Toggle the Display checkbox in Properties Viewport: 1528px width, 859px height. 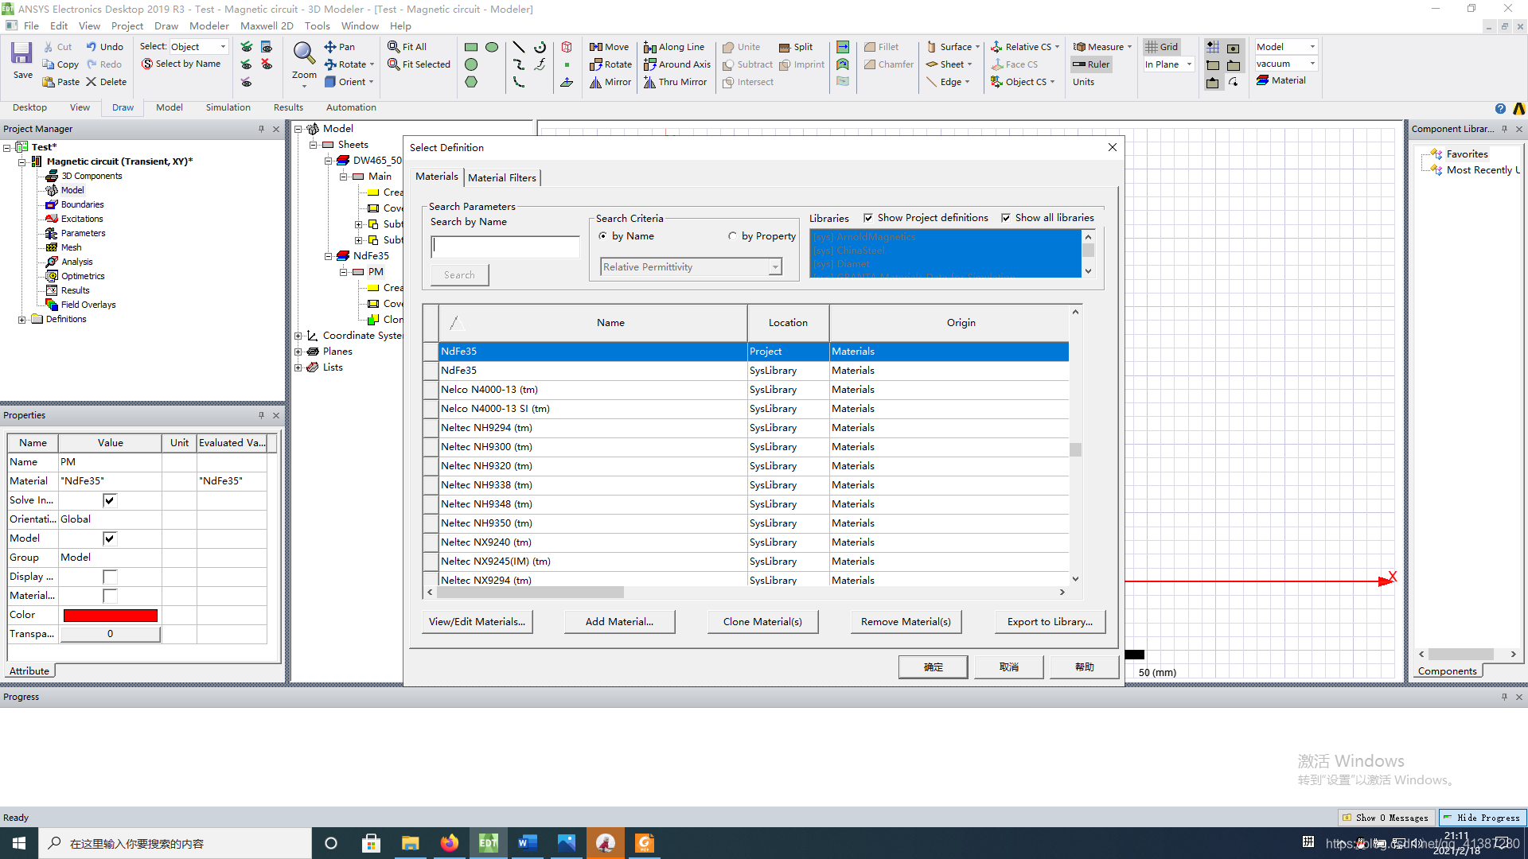(x=110, y=577)
